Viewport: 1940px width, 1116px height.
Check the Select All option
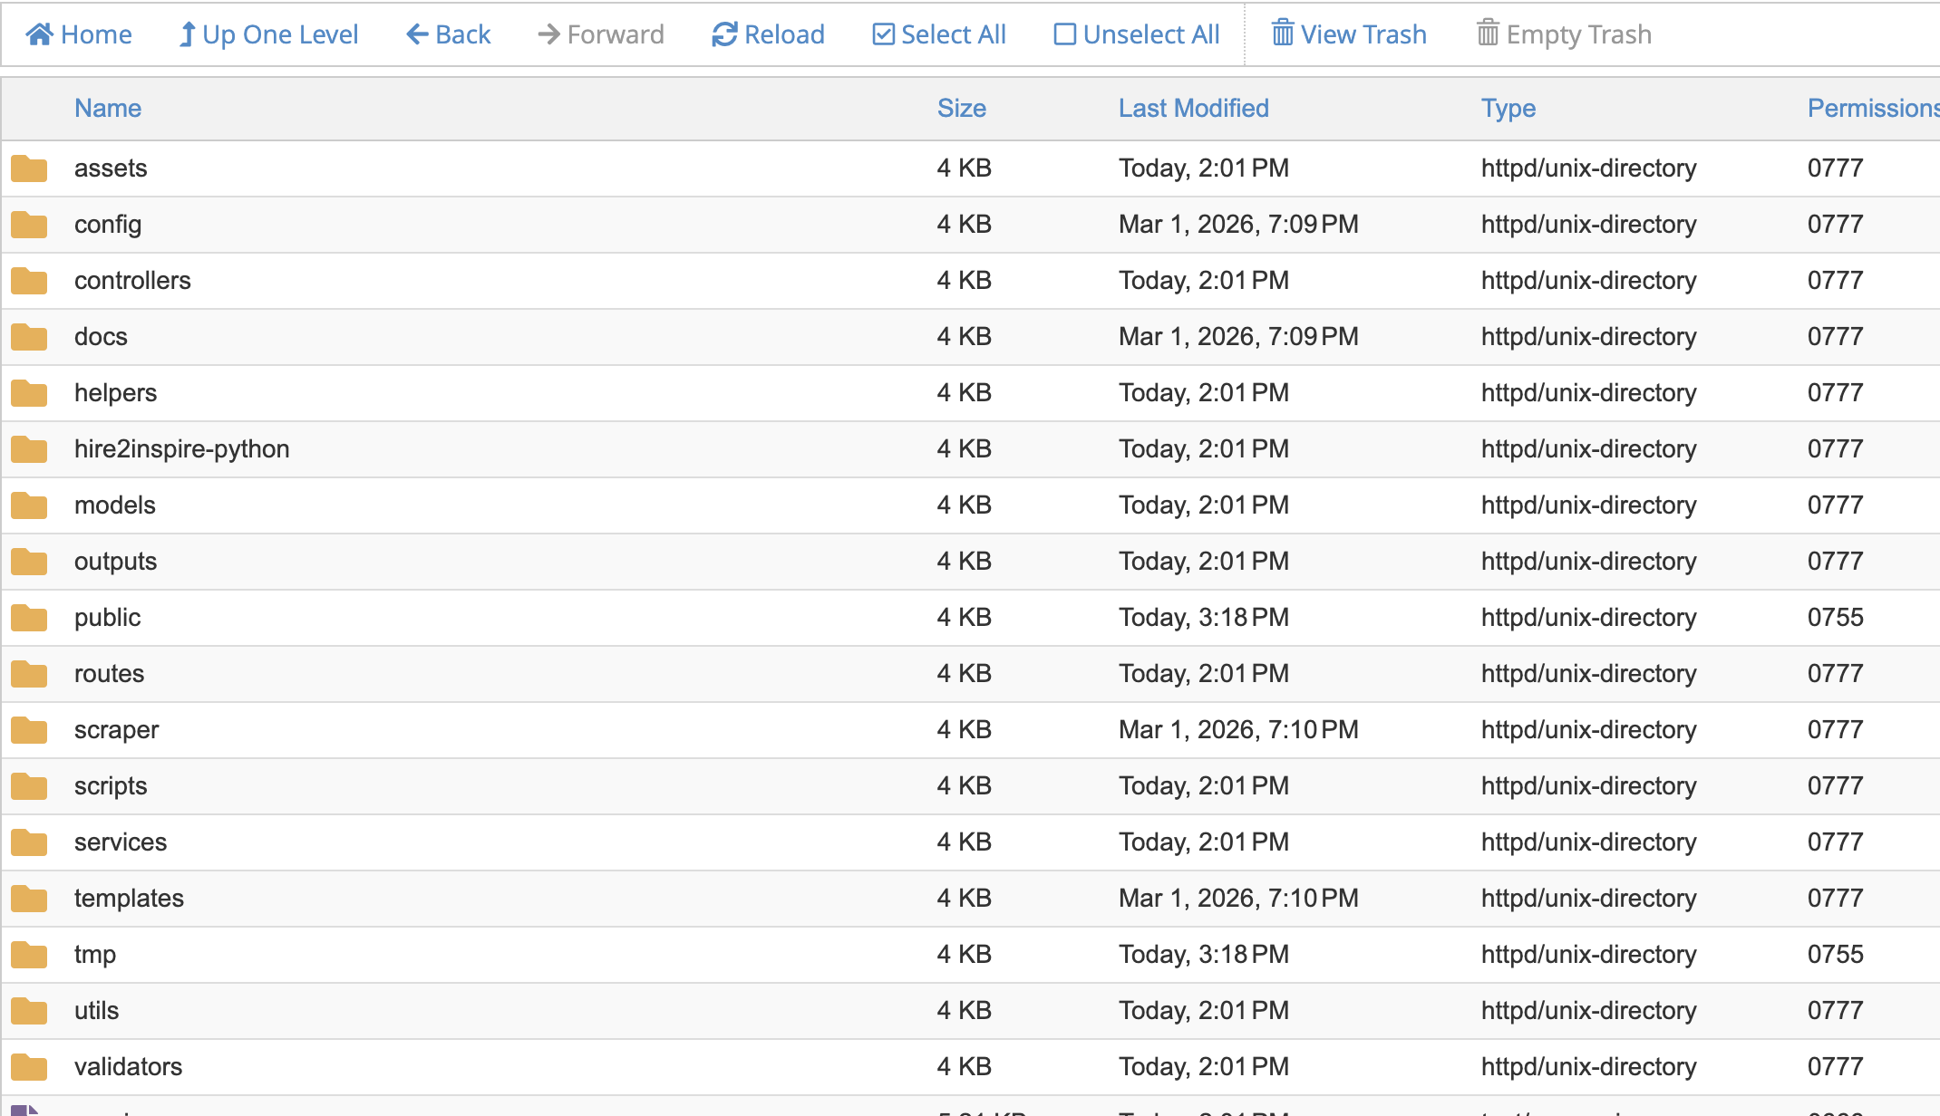(x=939, y=34)
